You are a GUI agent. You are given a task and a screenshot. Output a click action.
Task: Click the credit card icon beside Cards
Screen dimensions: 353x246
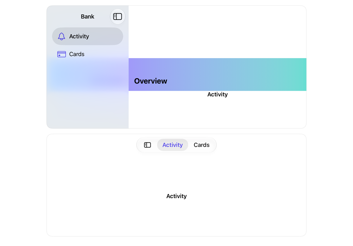tap(62, 54)
